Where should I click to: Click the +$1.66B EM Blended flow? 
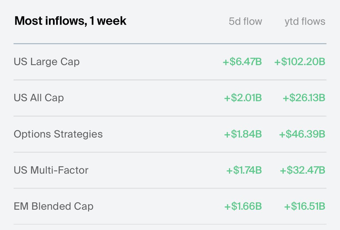243,206
